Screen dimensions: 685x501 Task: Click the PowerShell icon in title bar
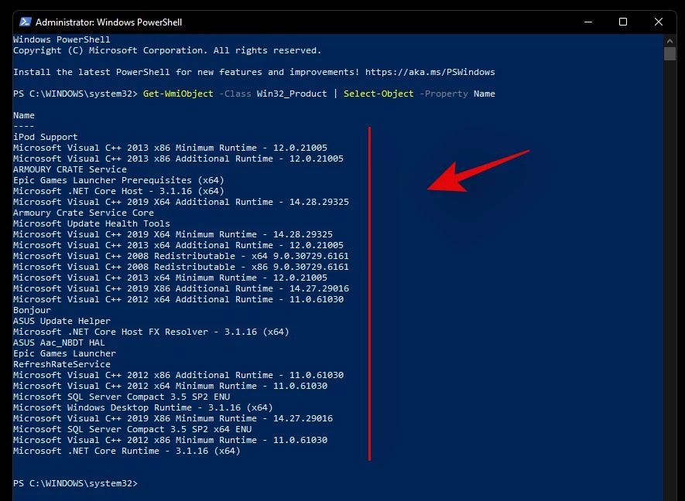point(26,22)
